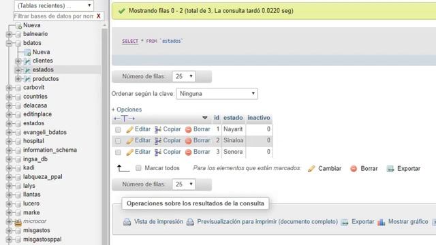Screen dimensions: 436x245
Task: Click the Sonora cell in estado column
Action: pyautogui.click(x=233, y=152)
